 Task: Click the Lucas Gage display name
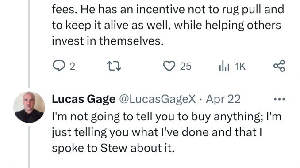tap(84, 99)
